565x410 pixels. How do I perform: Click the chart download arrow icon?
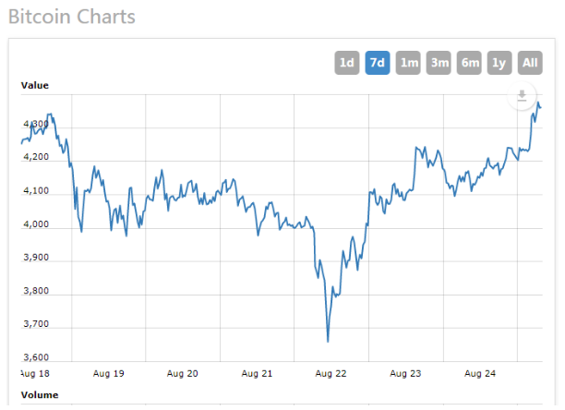522,95
